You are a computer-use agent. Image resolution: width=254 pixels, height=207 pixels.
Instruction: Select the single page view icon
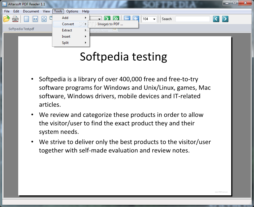click(x=26, y=19)
